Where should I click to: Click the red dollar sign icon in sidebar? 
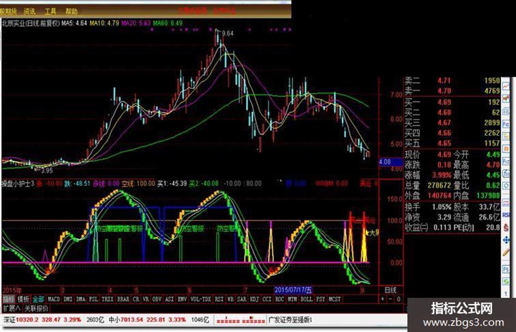tap(506, 227)
